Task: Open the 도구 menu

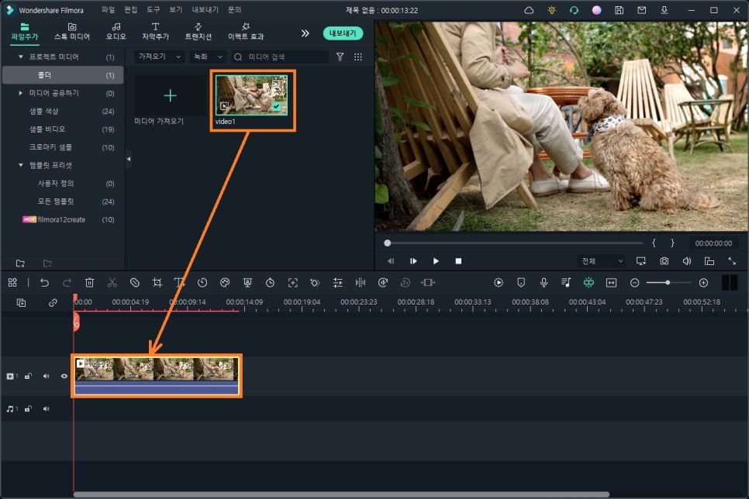Action: coord(154,9)
